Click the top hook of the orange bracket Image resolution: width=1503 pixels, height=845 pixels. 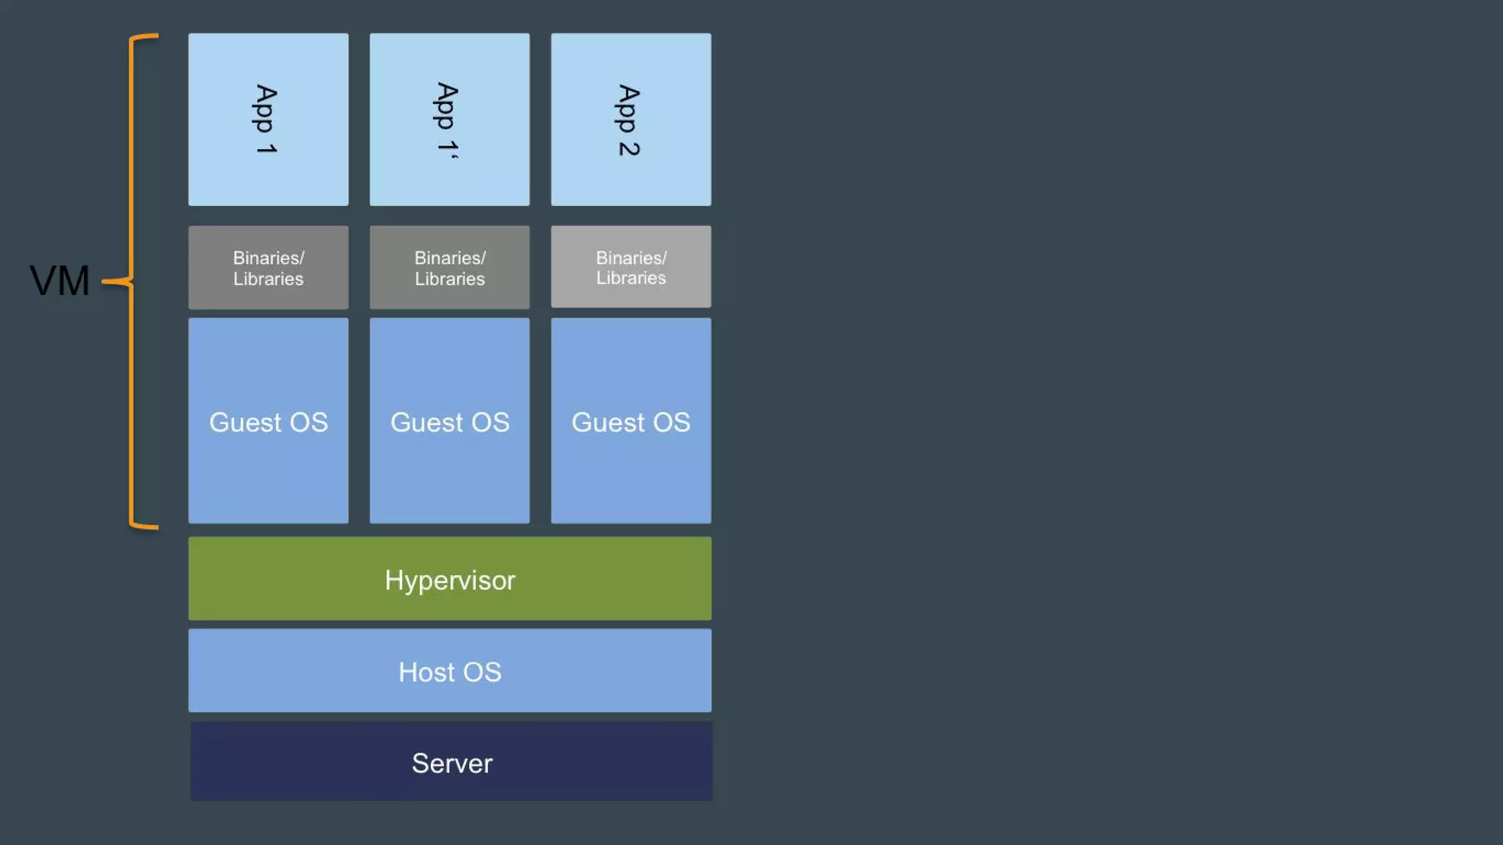(x=145, y=36)
